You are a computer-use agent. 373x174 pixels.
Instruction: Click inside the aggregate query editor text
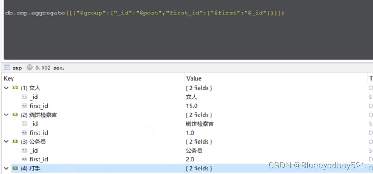[x=145, y=13]
